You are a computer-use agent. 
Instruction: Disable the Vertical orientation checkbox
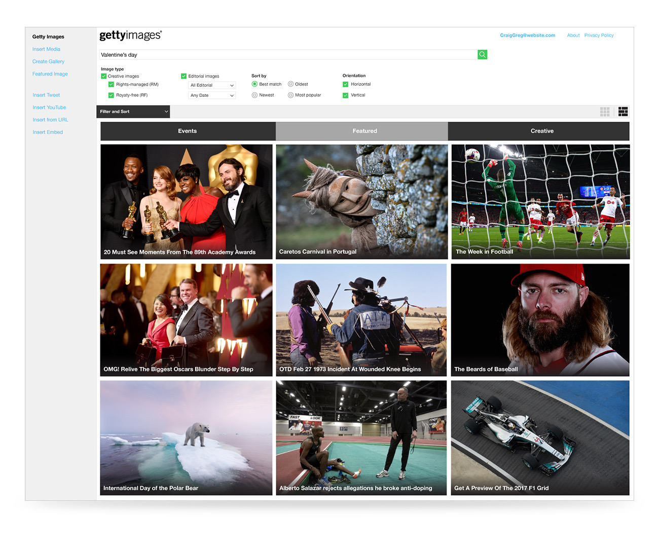(345, 95)
